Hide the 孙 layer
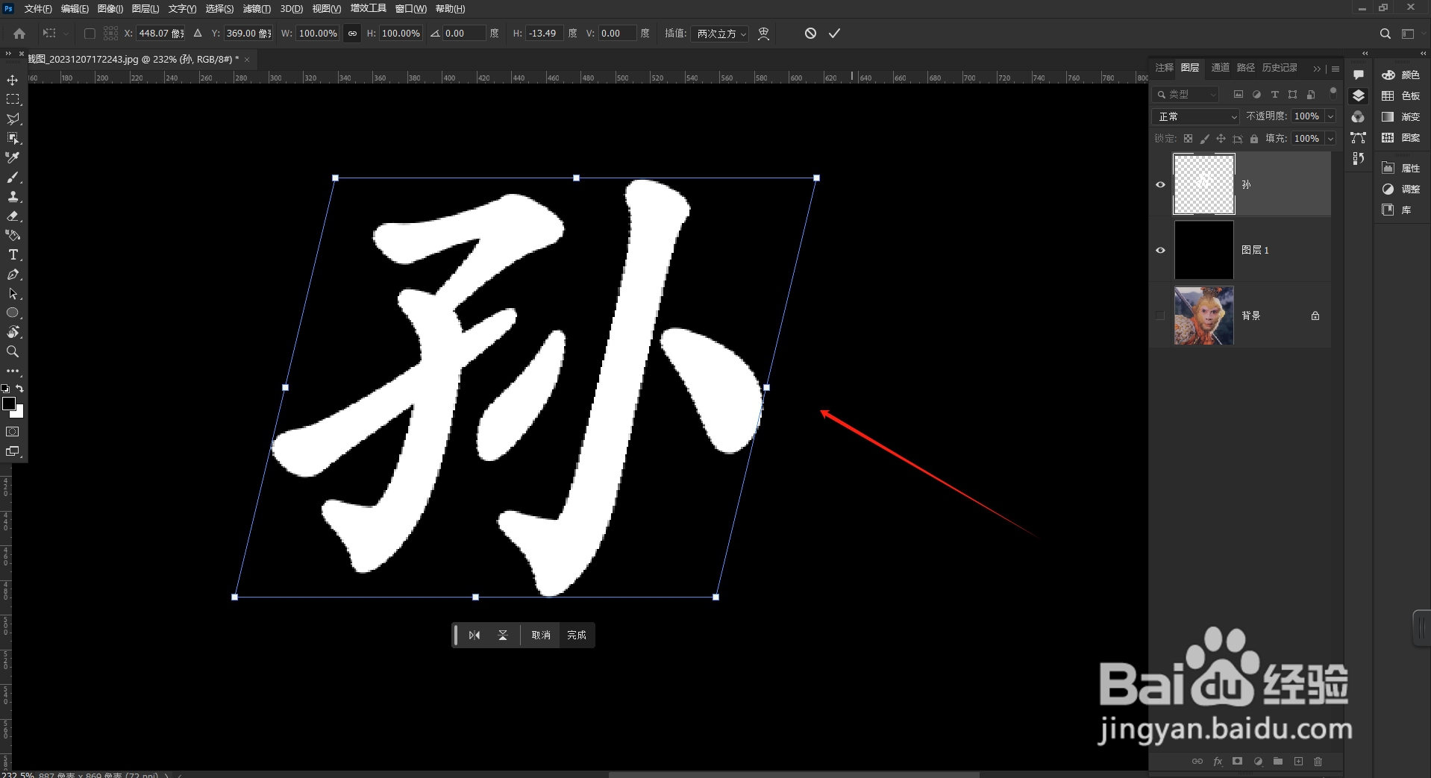 [x=1161, y=184]
